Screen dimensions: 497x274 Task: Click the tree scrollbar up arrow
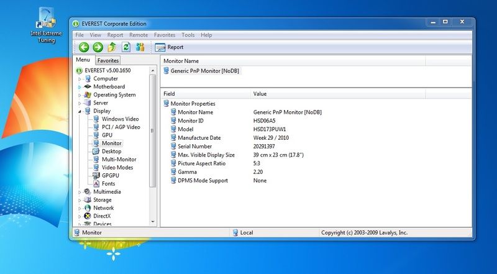click(153, 70)
